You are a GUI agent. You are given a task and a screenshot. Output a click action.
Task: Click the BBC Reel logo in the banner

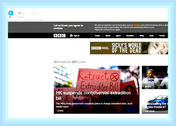tap(100, 48)
